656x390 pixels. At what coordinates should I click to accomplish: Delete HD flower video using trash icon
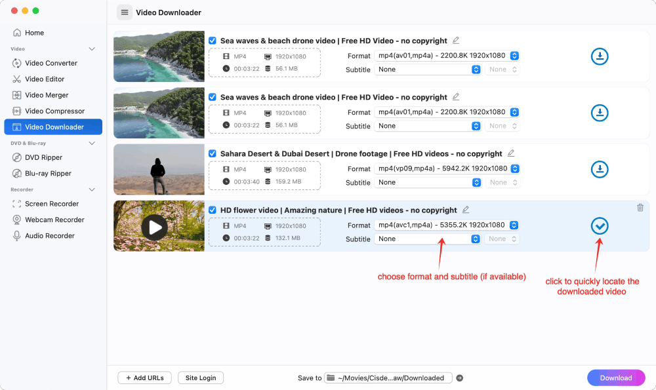coord(640,207)
